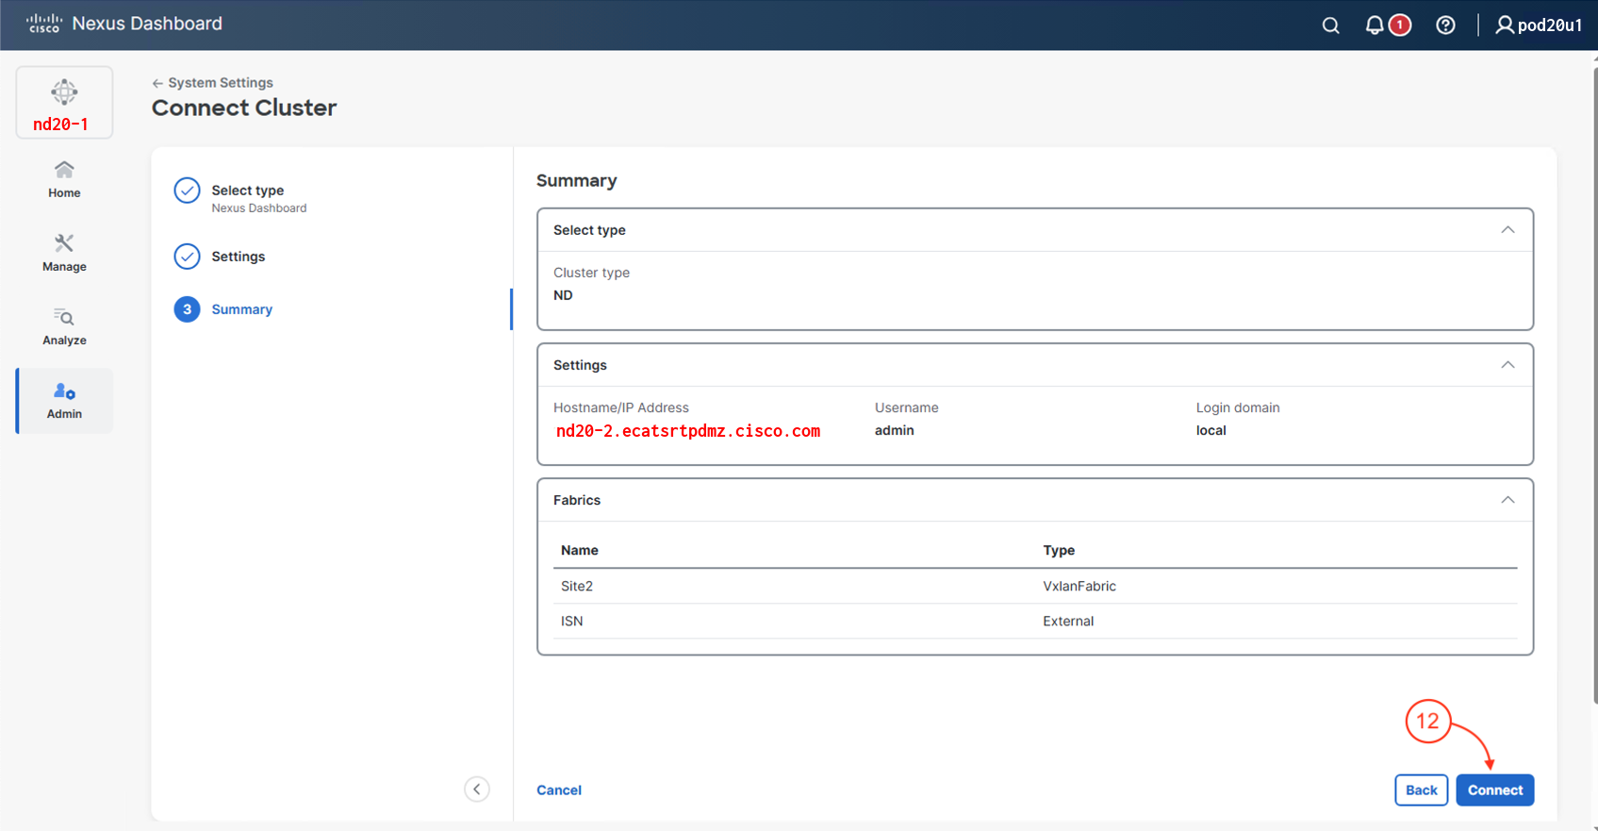Open the search icon in header
Image resolution: width=1598 pixels, height=831 pixels.
[x=1330, y=25]
